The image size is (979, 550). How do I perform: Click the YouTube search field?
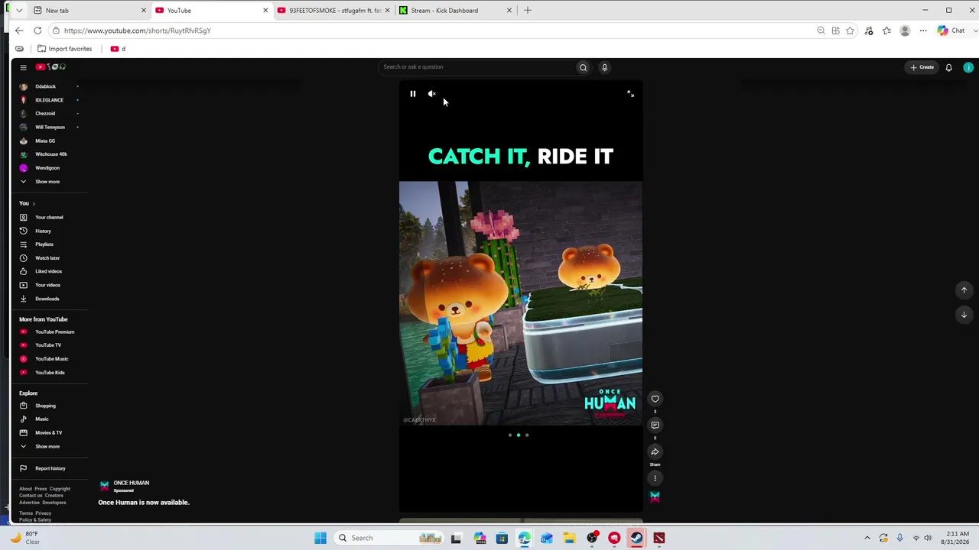(477, 67)
